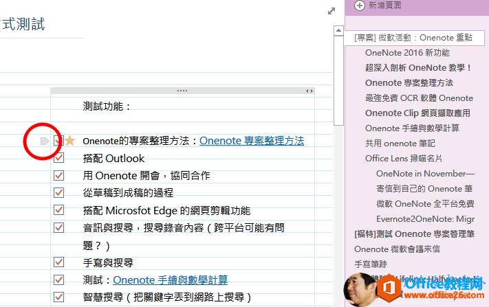
Task: Click the 新增頁面 add page button
Action: pos(378,5)
